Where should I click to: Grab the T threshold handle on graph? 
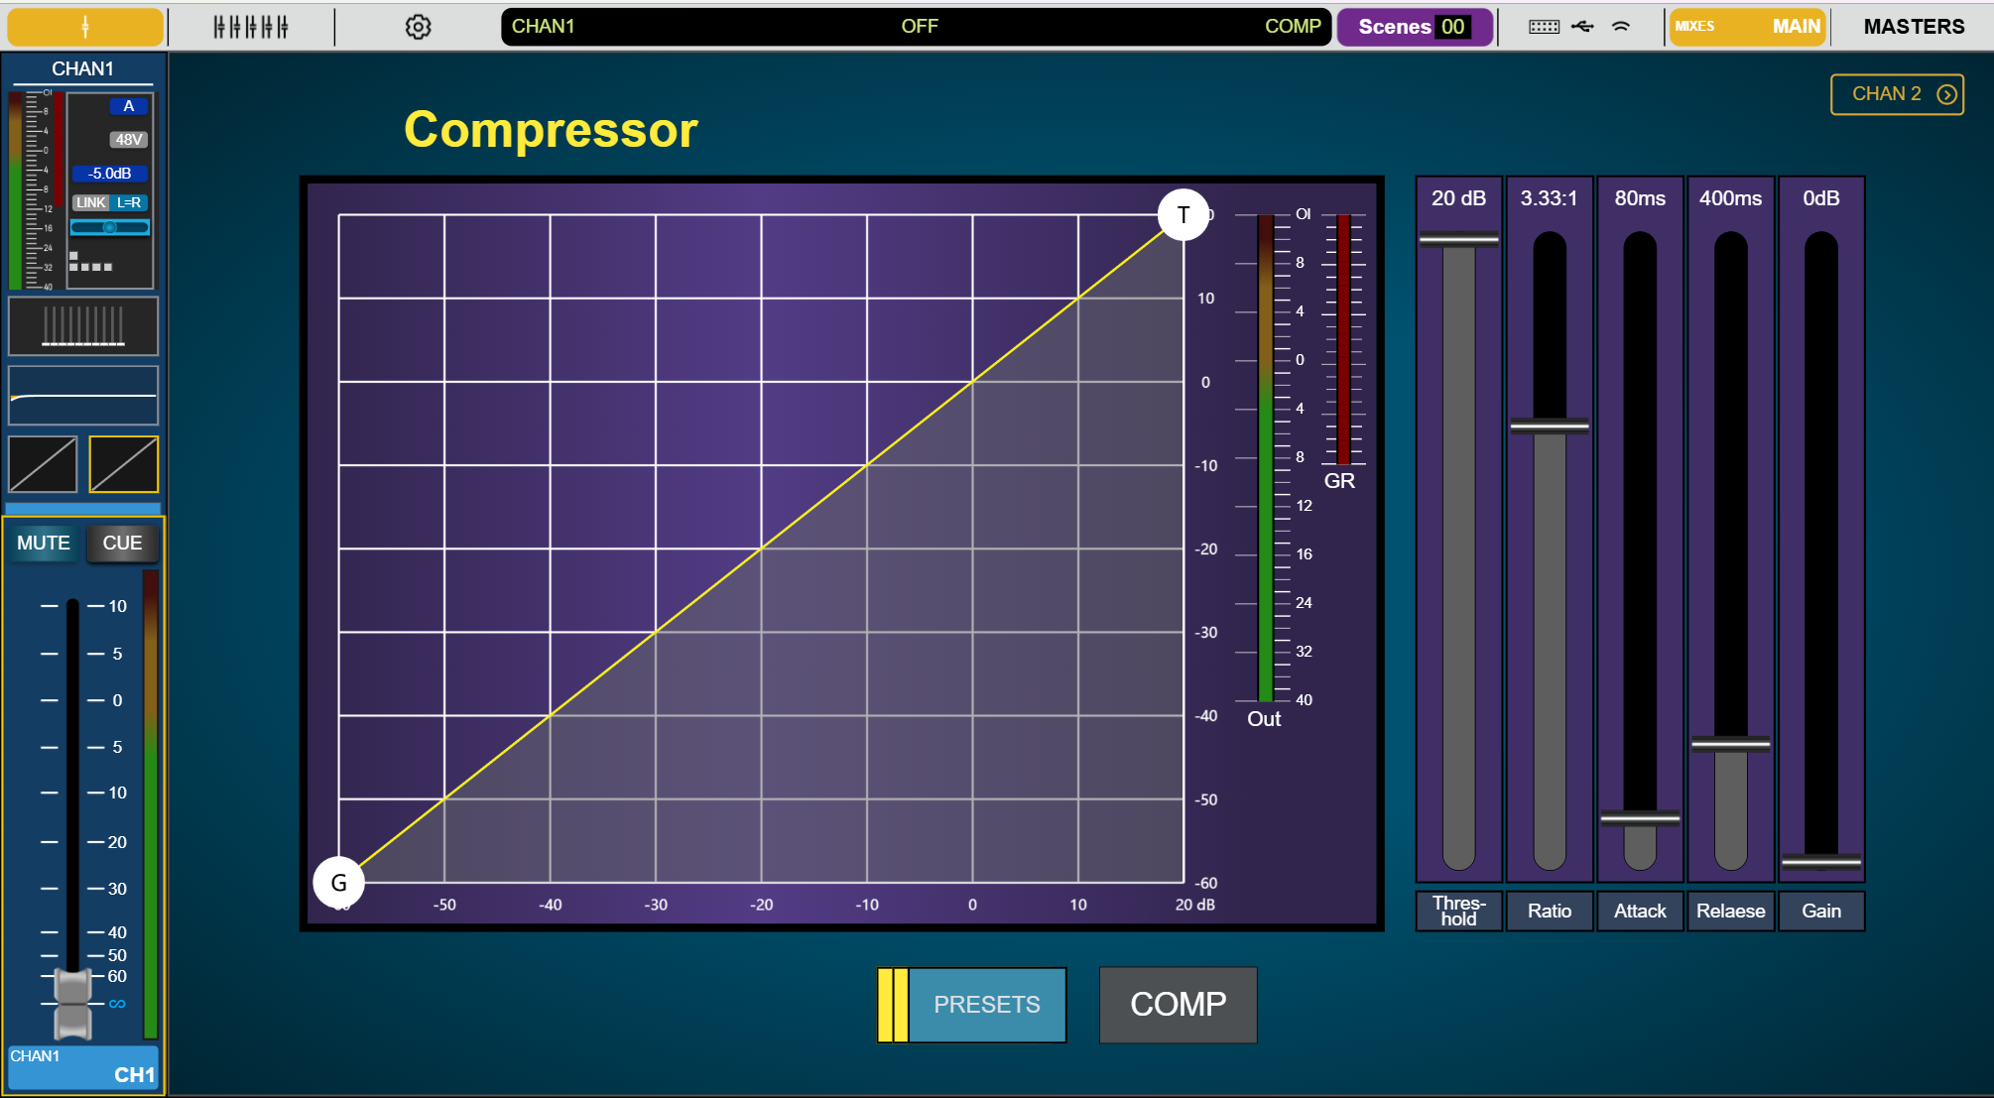point(1184,215)
